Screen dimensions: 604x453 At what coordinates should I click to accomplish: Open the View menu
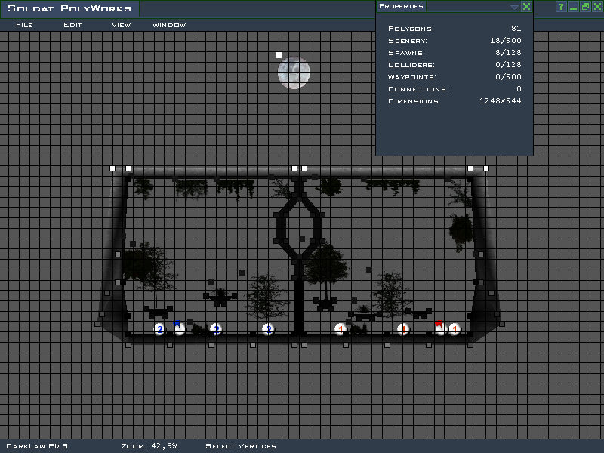(x=121, y=25)
